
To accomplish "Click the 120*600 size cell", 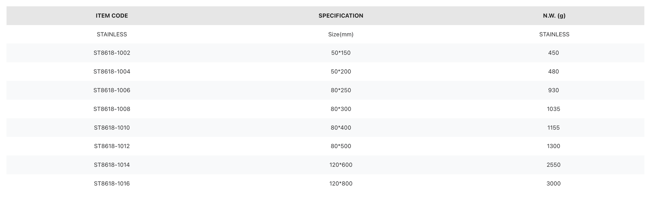I will pyautogui.click(x=341, y=165).
